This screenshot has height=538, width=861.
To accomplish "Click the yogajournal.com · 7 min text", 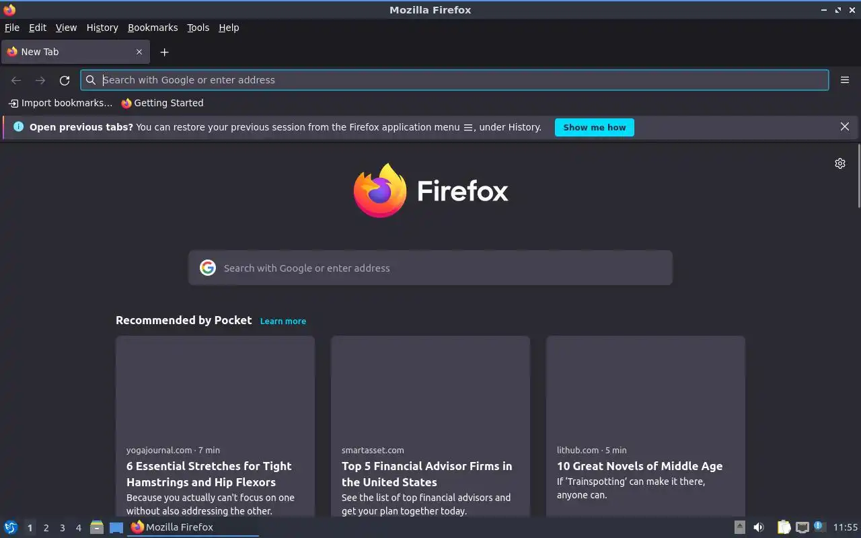I will pyautogui.click(x=173, y=450).
